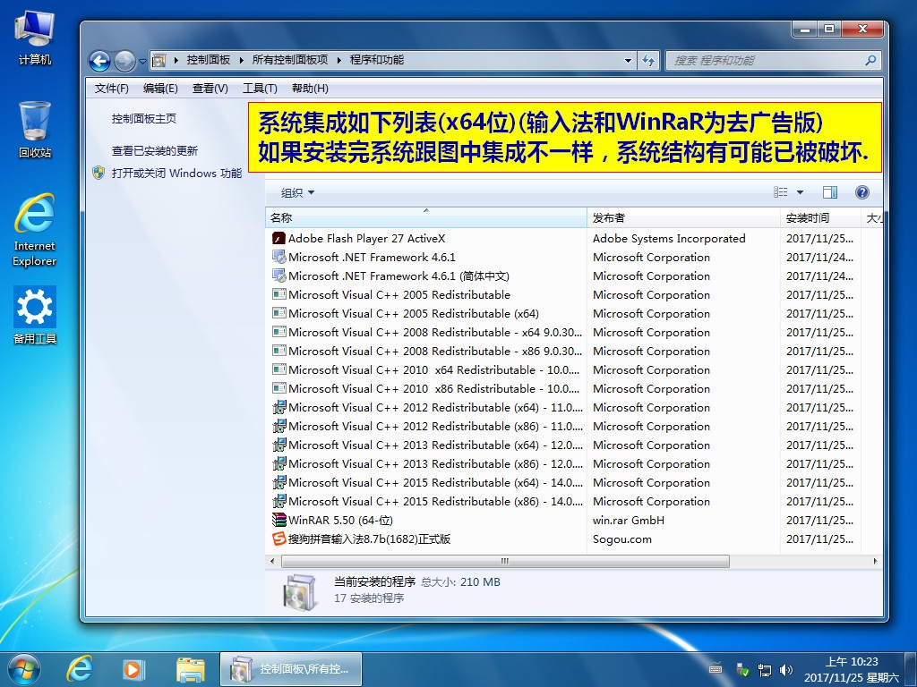The image size is (917, 687).
Task: Select Visual C++ 2010 x86 Redistributable icon
Action: [x=279, y=388]
